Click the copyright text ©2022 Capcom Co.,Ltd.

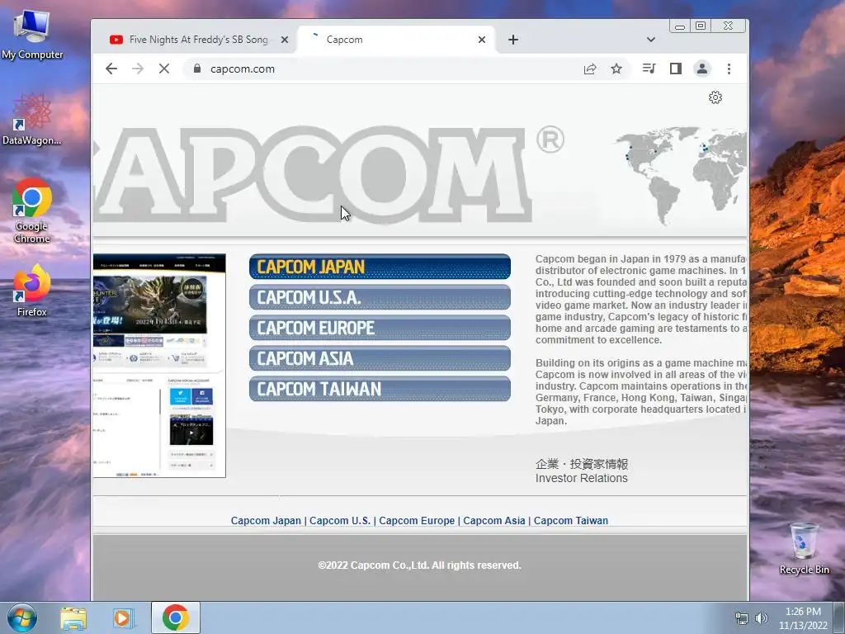(419, 565)
